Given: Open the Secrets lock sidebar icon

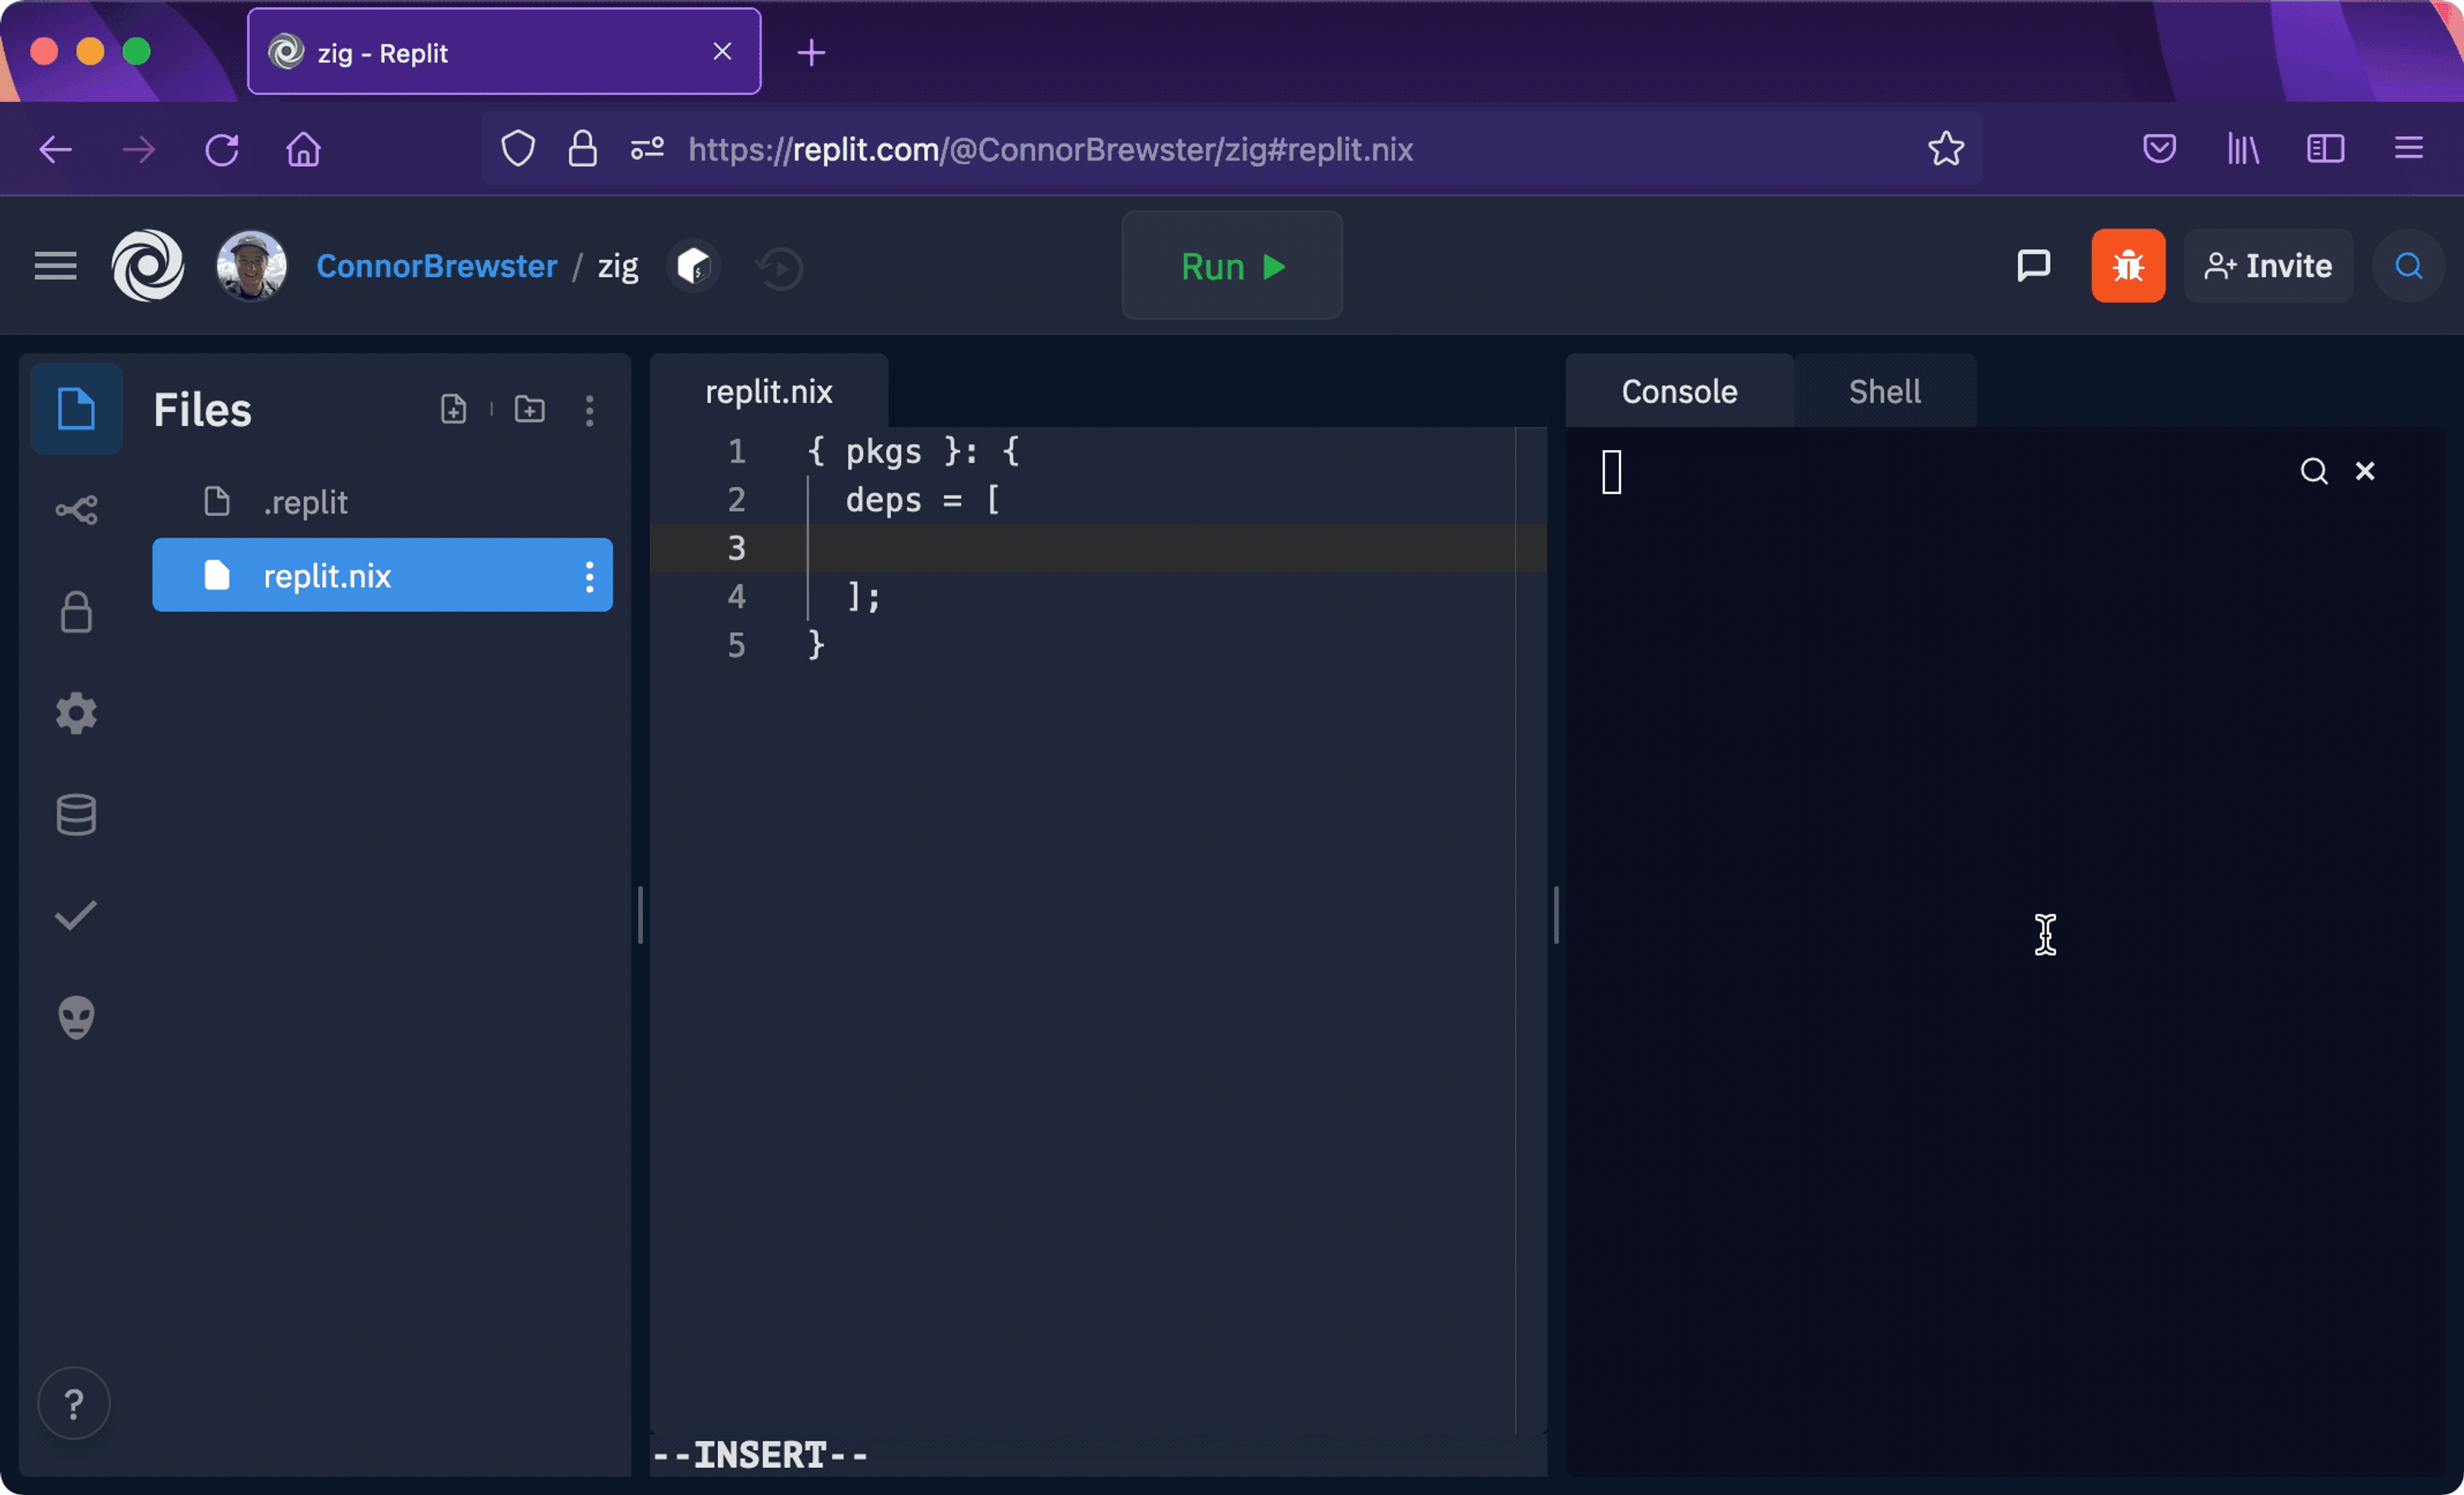Looking at the screenshot, I should tap(76, 612).
